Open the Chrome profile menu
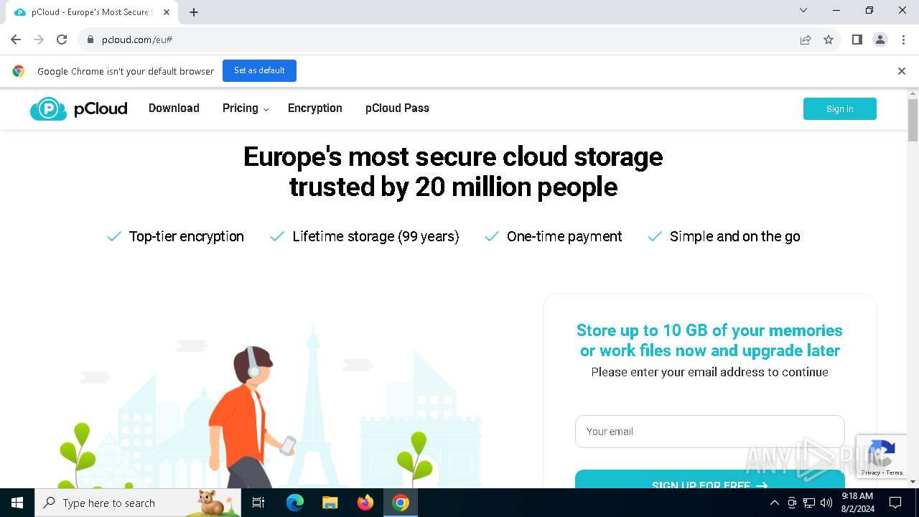This screenshot has width=919, height=517. tap(880, 39)
